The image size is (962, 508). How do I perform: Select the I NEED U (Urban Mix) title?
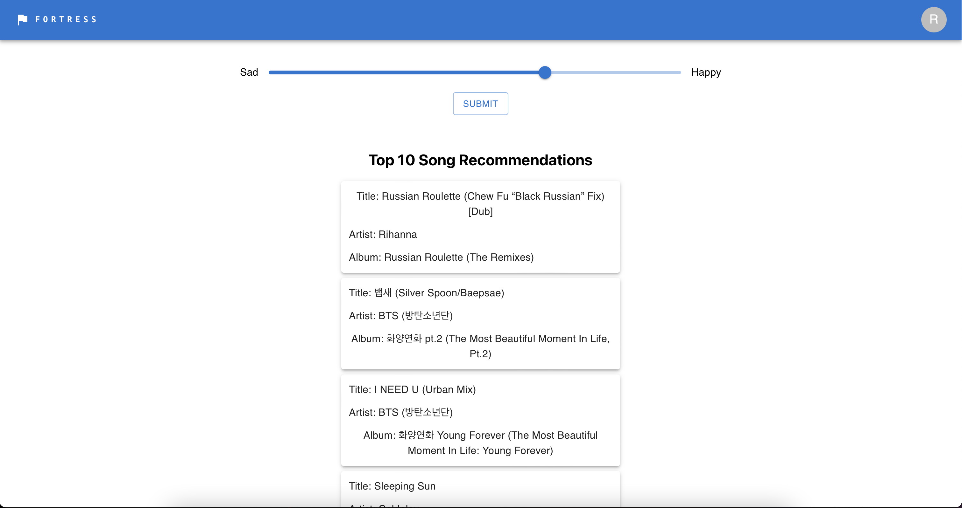(x=412, y=389)
